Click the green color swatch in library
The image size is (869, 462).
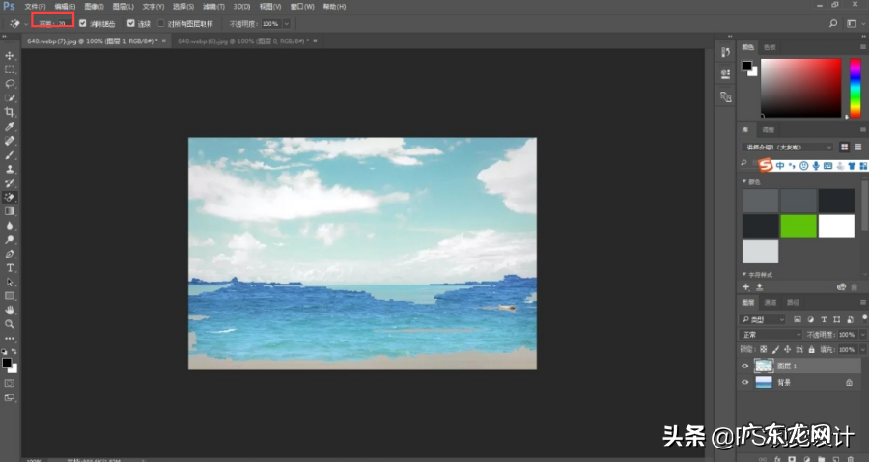point(799,226)
